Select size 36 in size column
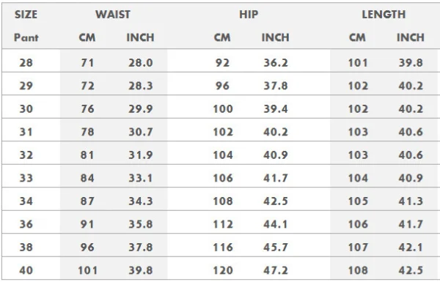This screenshot has height=282, width=440. click(x=26, y=224)
